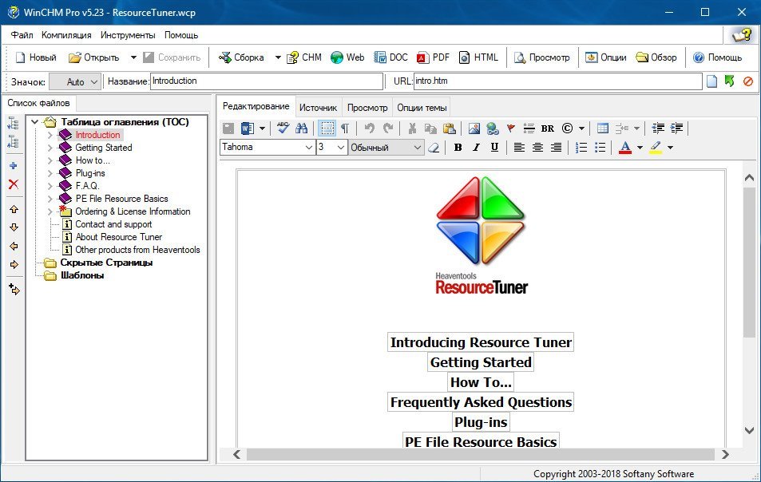The image size is (761, 482).
Task: Expand the PE File Resource Basics node
Action: (50, 199)
